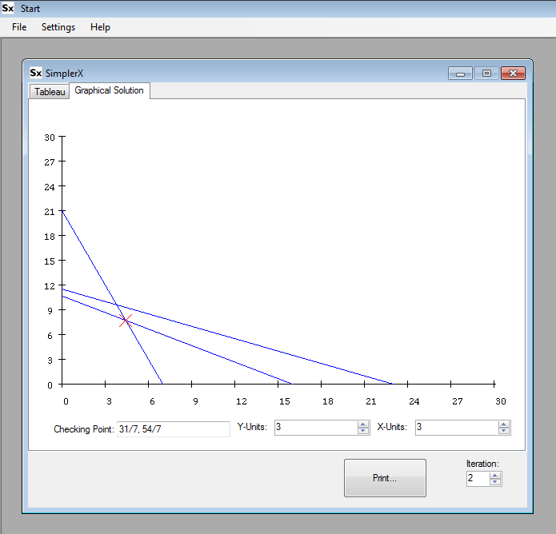
Task: Maximize the SimplerX child window
Action: (487, 74)
